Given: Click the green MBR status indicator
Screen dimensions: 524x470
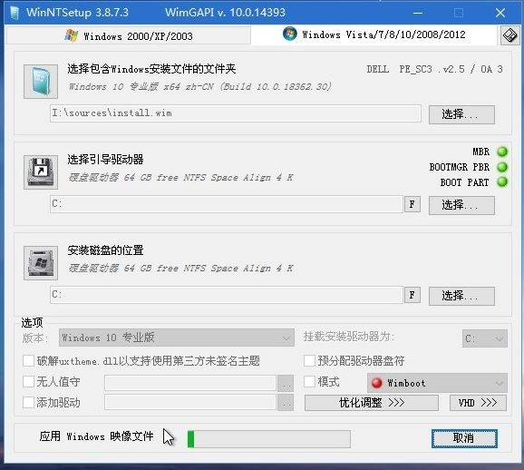Looking at the screenshot, I should point(502,152).
